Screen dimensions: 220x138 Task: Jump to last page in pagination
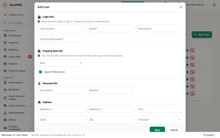208,101
